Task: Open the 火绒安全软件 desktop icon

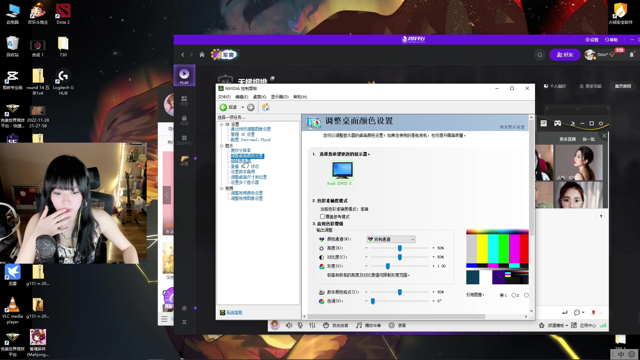Action: click(x=620, y=14)
